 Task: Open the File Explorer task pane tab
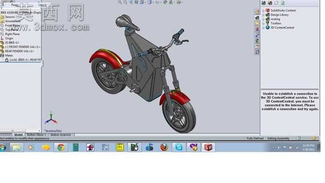pyautogui.click(x=257, y=23)
